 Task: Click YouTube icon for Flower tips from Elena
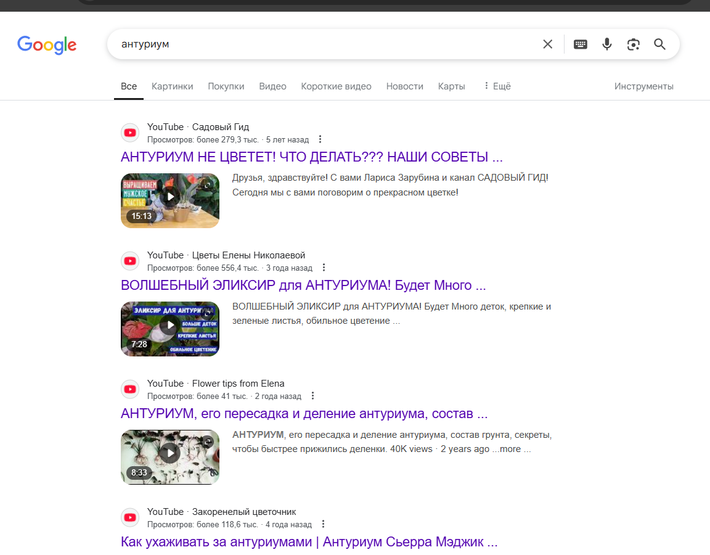[x=130, y=389]
